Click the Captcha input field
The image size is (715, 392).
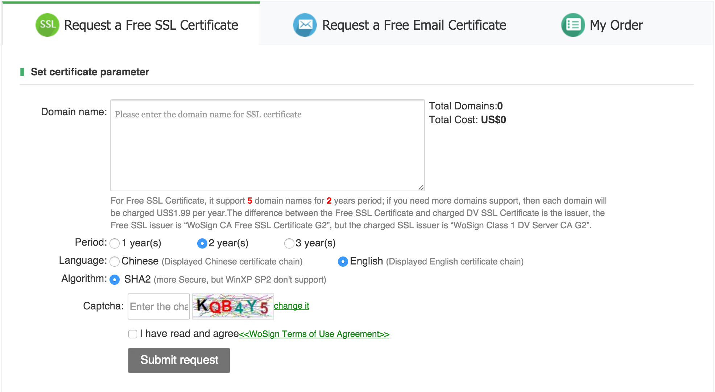tap(159, 306)
